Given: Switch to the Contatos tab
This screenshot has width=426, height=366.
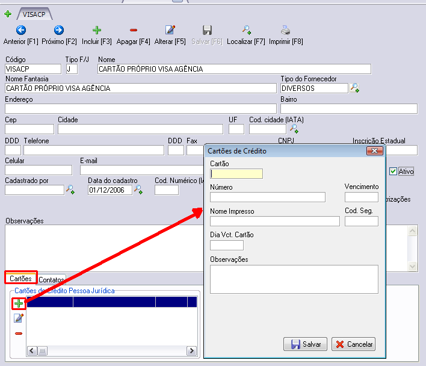Looking at the screenshot, I should point(51,279).
